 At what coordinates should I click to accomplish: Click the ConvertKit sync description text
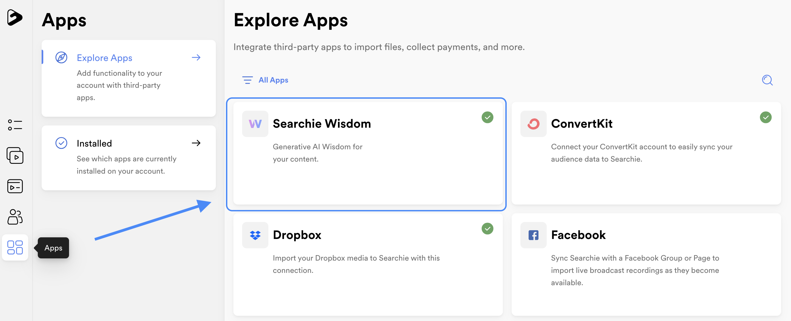pyautogui.click(x=641, y=153)
